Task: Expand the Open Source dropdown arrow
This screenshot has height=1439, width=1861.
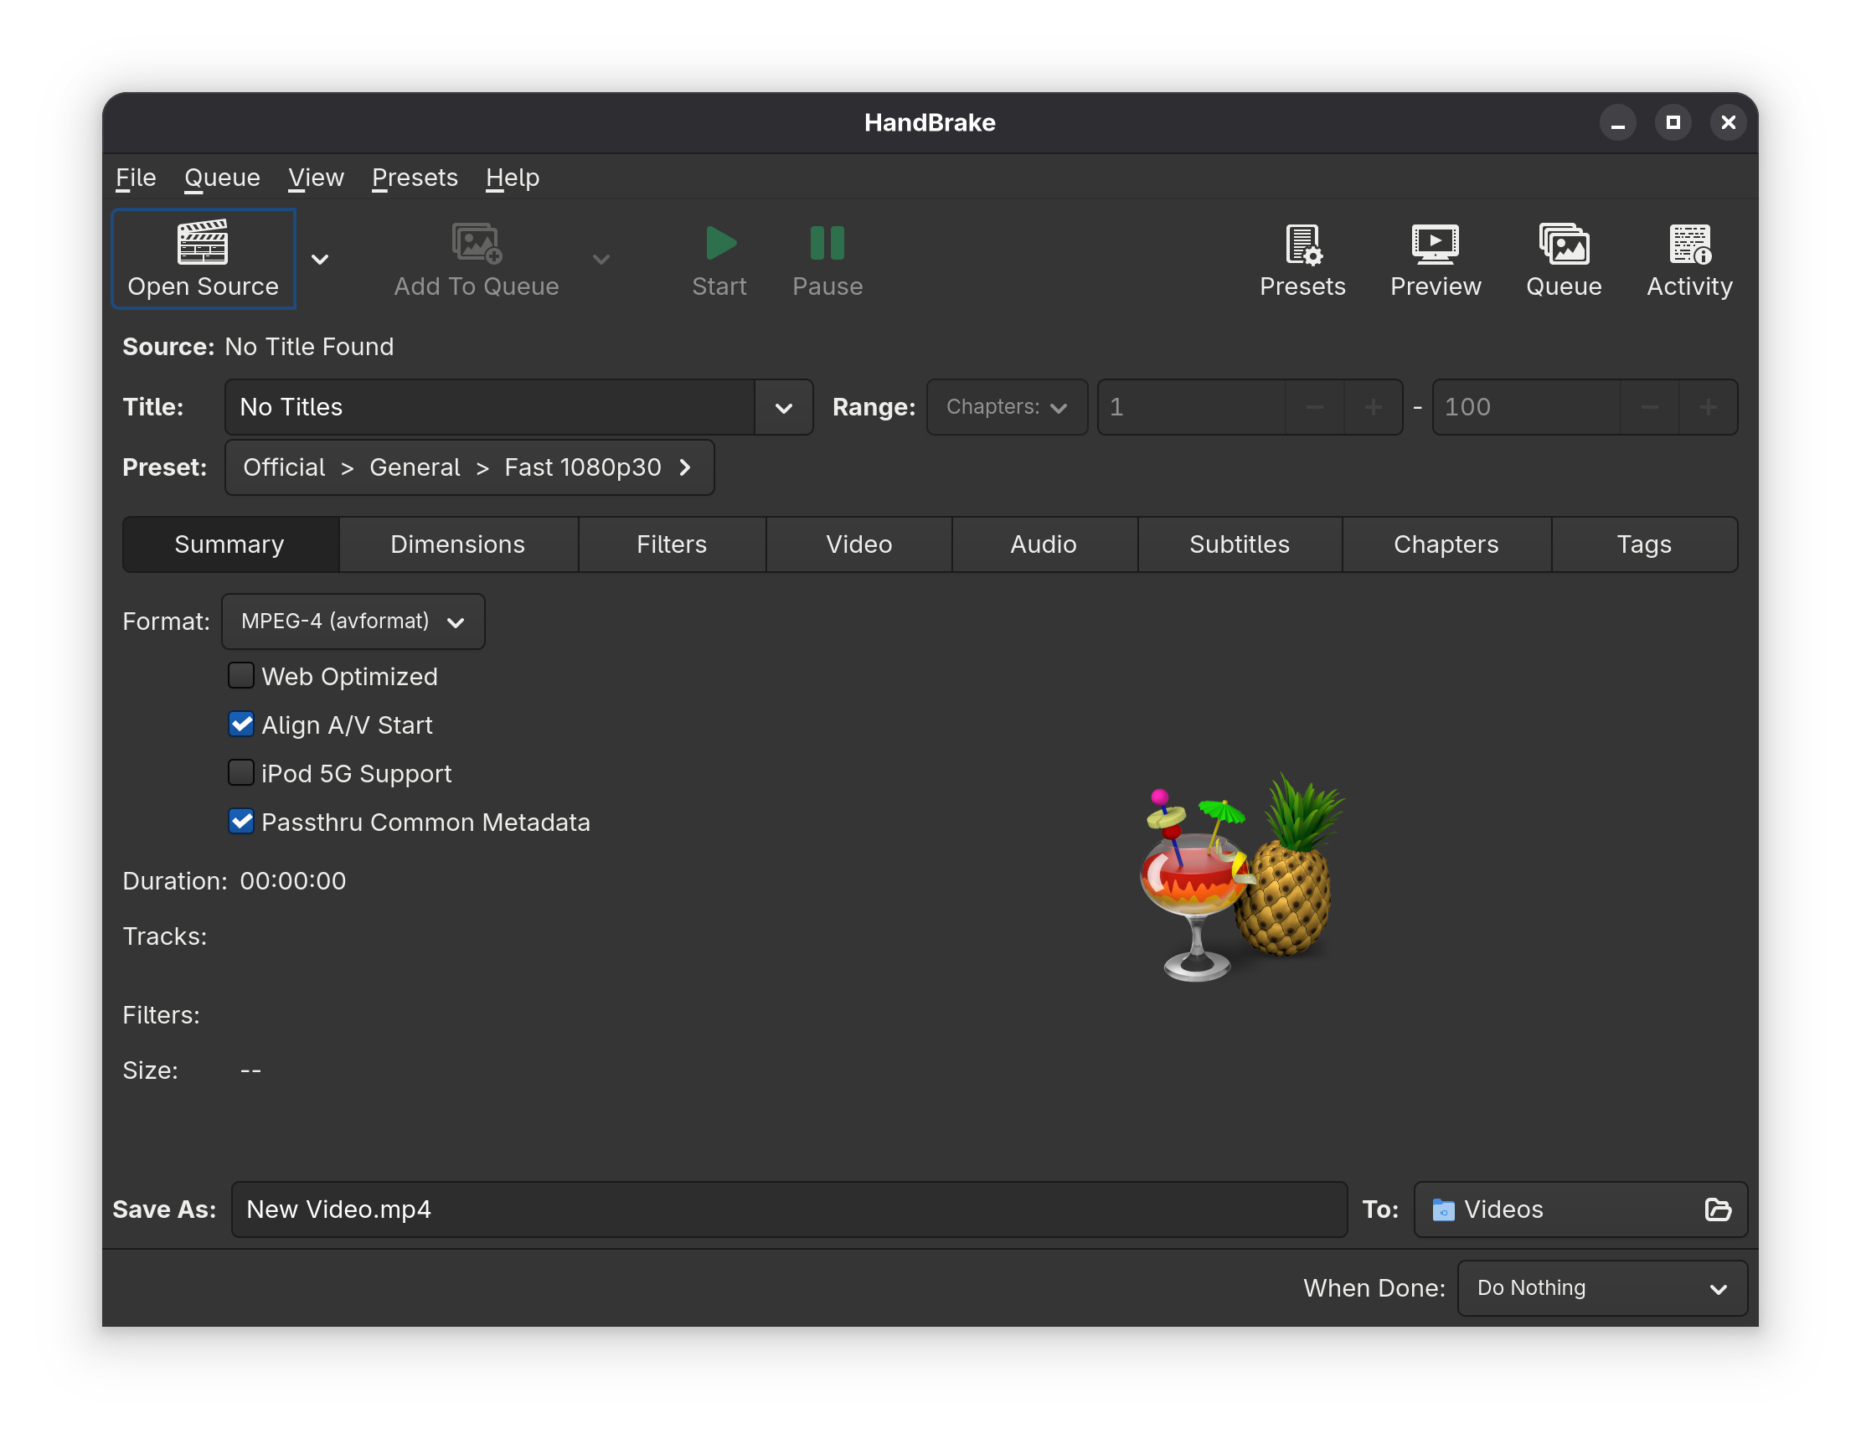Action: click(x=320, y=259)
